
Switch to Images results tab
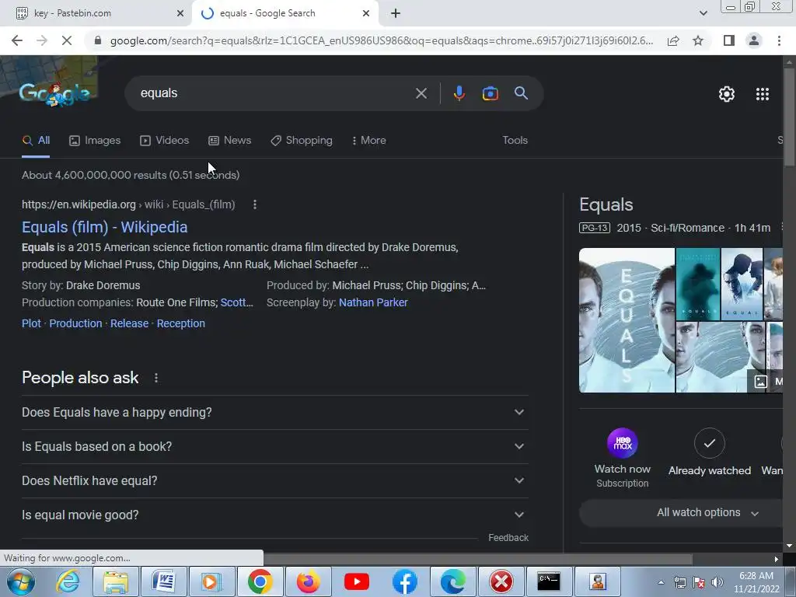95,140
